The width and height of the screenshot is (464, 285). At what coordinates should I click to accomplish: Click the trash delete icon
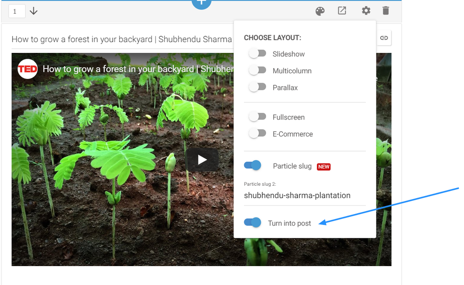[386, 10]
